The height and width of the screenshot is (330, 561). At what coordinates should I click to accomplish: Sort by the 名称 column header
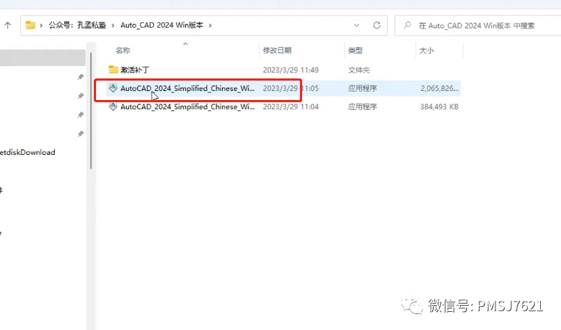(123, 50)
